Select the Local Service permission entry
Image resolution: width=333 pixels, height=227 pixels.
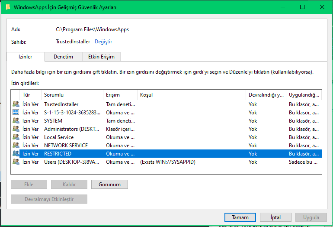click(x=166, y=137)
